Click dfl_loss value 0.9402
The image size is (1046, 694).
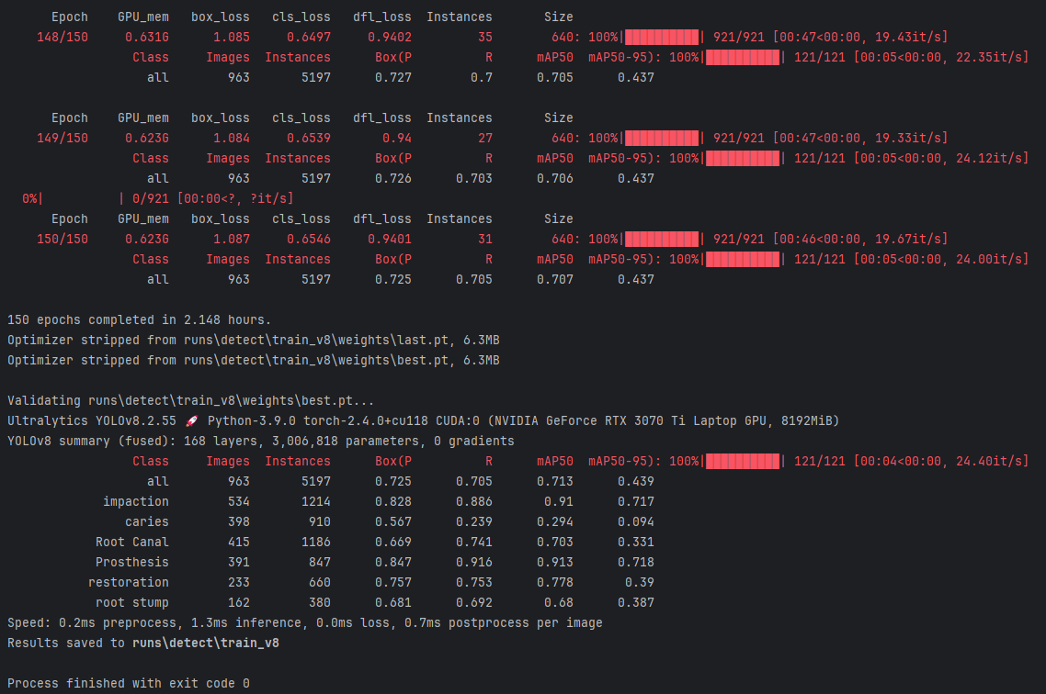[390, 38]
